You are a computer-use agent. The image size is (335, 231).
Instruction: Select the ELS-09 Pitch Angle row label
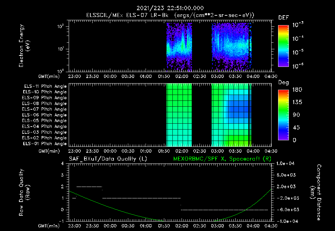tap(44, 98)
